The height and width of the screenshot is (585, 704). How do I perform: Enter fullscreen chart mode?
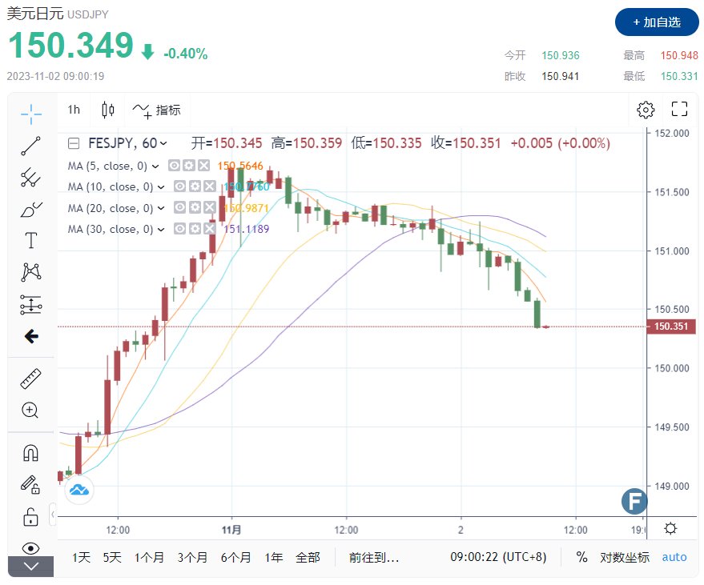click(679, 110)
